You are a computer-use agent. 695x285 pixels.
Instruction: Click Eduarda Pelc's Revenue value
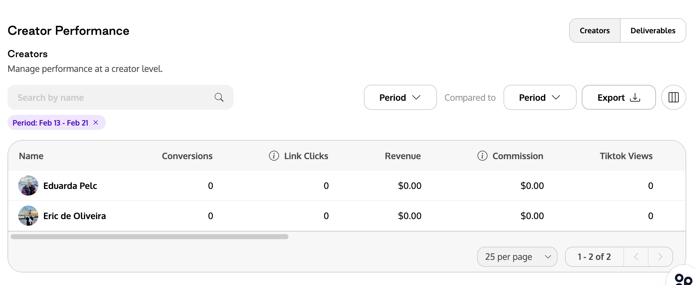(x=410, y=186)
